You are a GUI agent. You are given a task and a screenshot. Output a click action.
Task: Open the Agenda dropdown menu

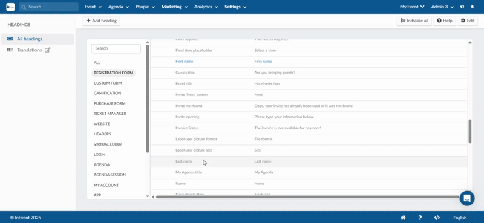coord(119,7)
